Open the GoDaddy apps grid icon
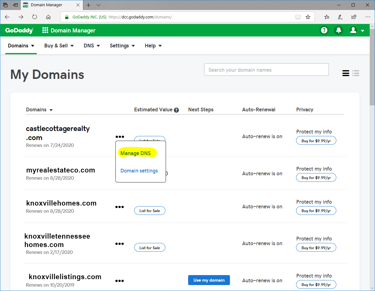This screenshot has height=291, width=375. point(45,30)
